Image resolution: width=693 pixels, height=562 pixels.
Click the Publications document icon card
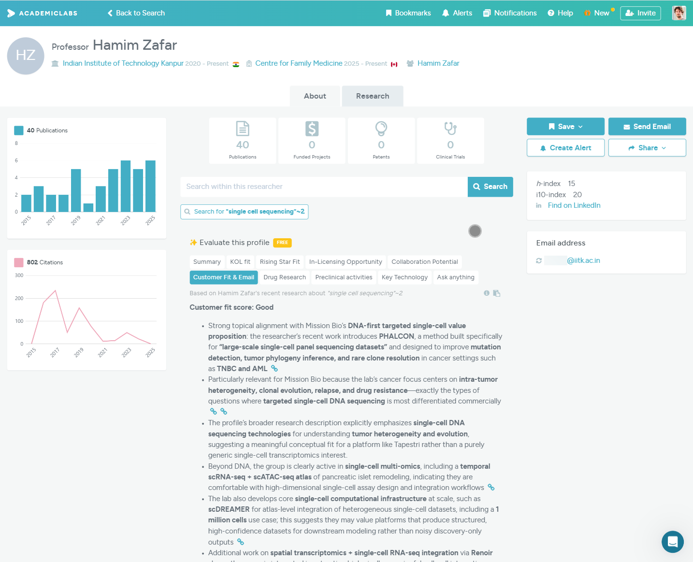[x=243, y=141]
